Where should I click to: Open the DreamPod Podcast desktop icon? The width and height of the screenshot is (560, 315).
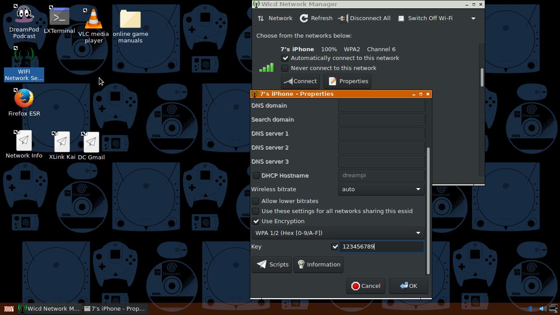pyautogui.click(x=24, y=22)
